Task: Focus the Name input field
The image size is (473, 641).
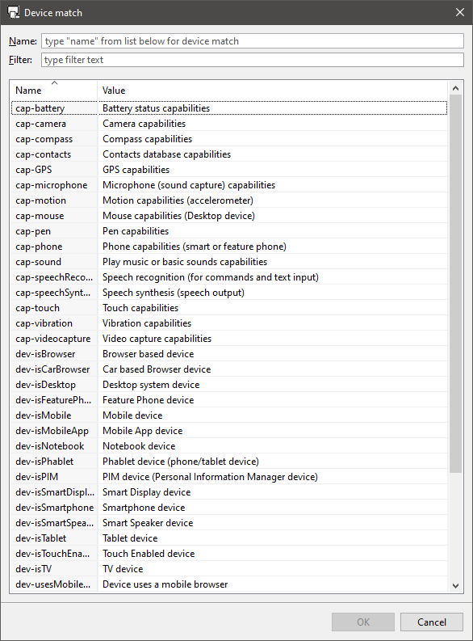Action: pyautogui.click(x=252, y=41)
